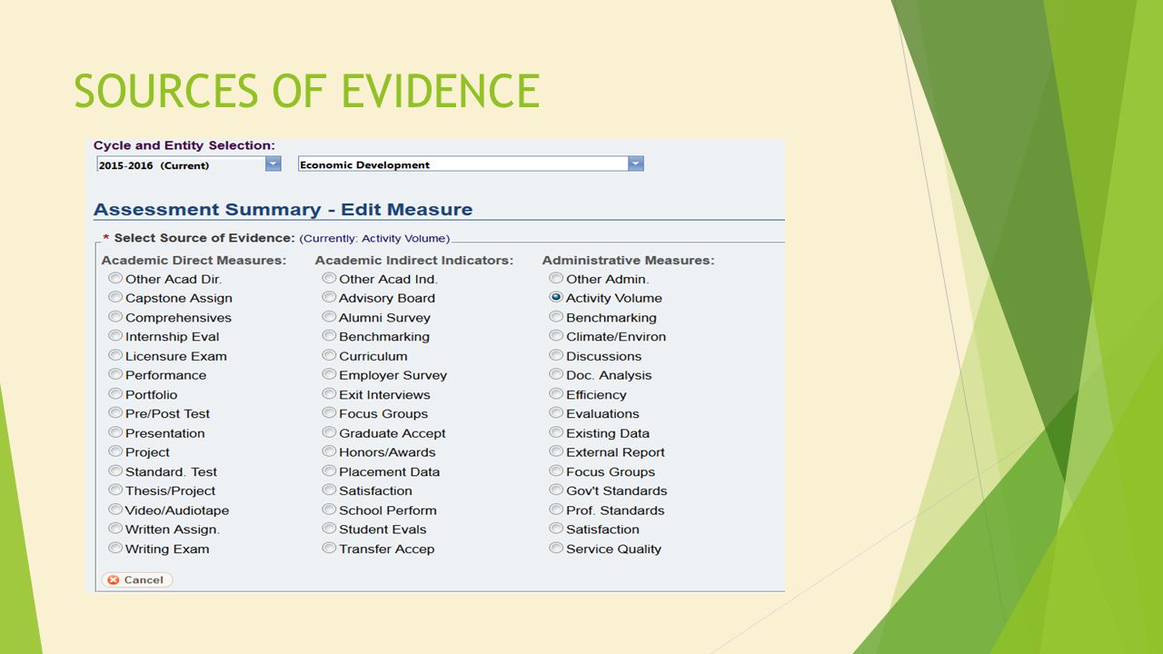Choose Project as evidence source
Screen dimensions: 1163x654
click(115, 451)
